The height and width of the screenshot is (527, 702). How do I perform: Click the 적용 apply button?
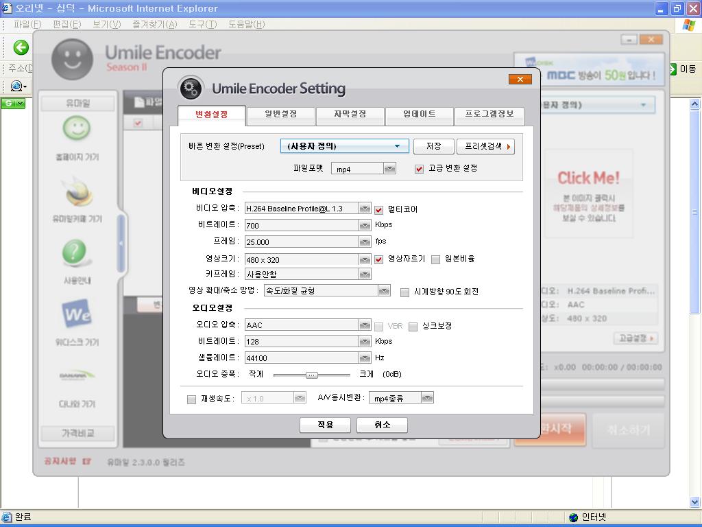click(325, 425)
